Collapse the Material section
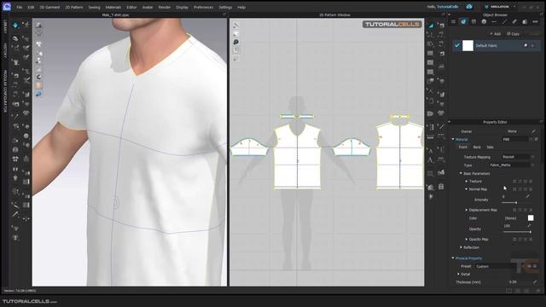 [453, 139]
